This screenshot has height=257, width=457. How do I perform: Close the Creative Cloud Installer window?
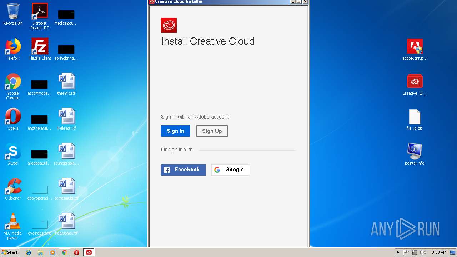(x=305, y=2)
